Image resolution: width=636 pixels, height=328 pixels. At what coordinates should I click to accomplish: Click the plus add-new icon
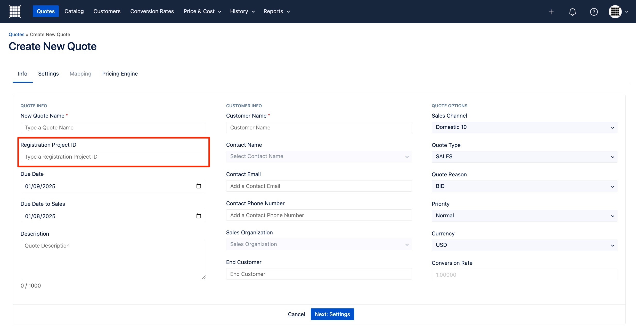(x=551, y=12)
